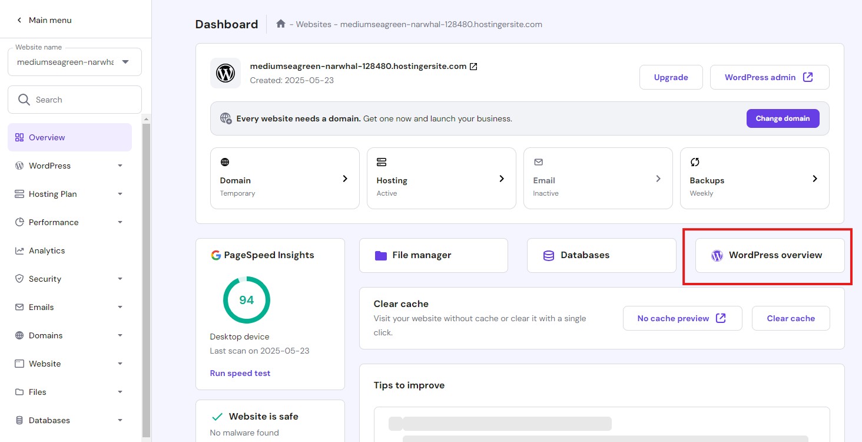Screen dimensions: 862x442
Task: Click 'No malware found' text
Action: pyautogui.click(x=244, y=433)
